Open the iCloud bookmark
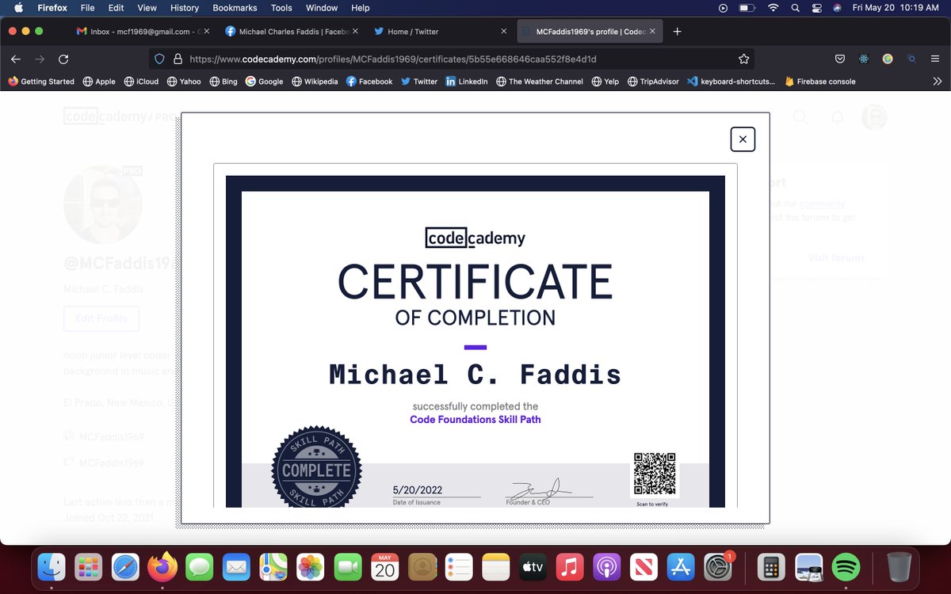The width and height of the screenshot is (951, 594). [140, 81]
